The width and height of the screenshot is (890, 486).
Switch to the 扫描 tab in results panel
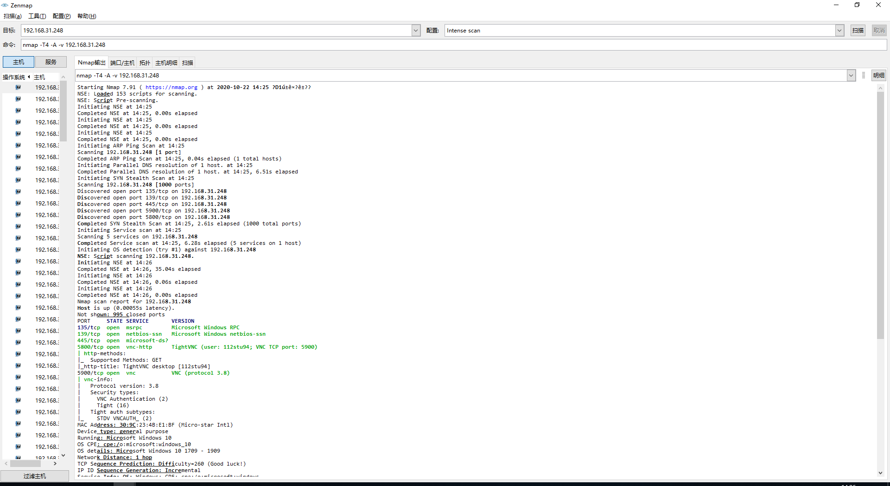[188, 63]
